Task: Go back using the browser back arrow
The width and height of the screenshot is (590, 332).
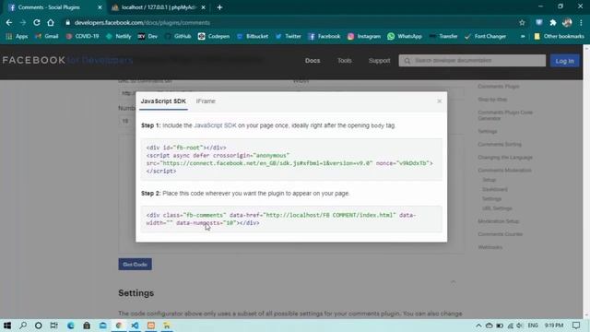Action: pyautogui.click(x=9, y=22)
